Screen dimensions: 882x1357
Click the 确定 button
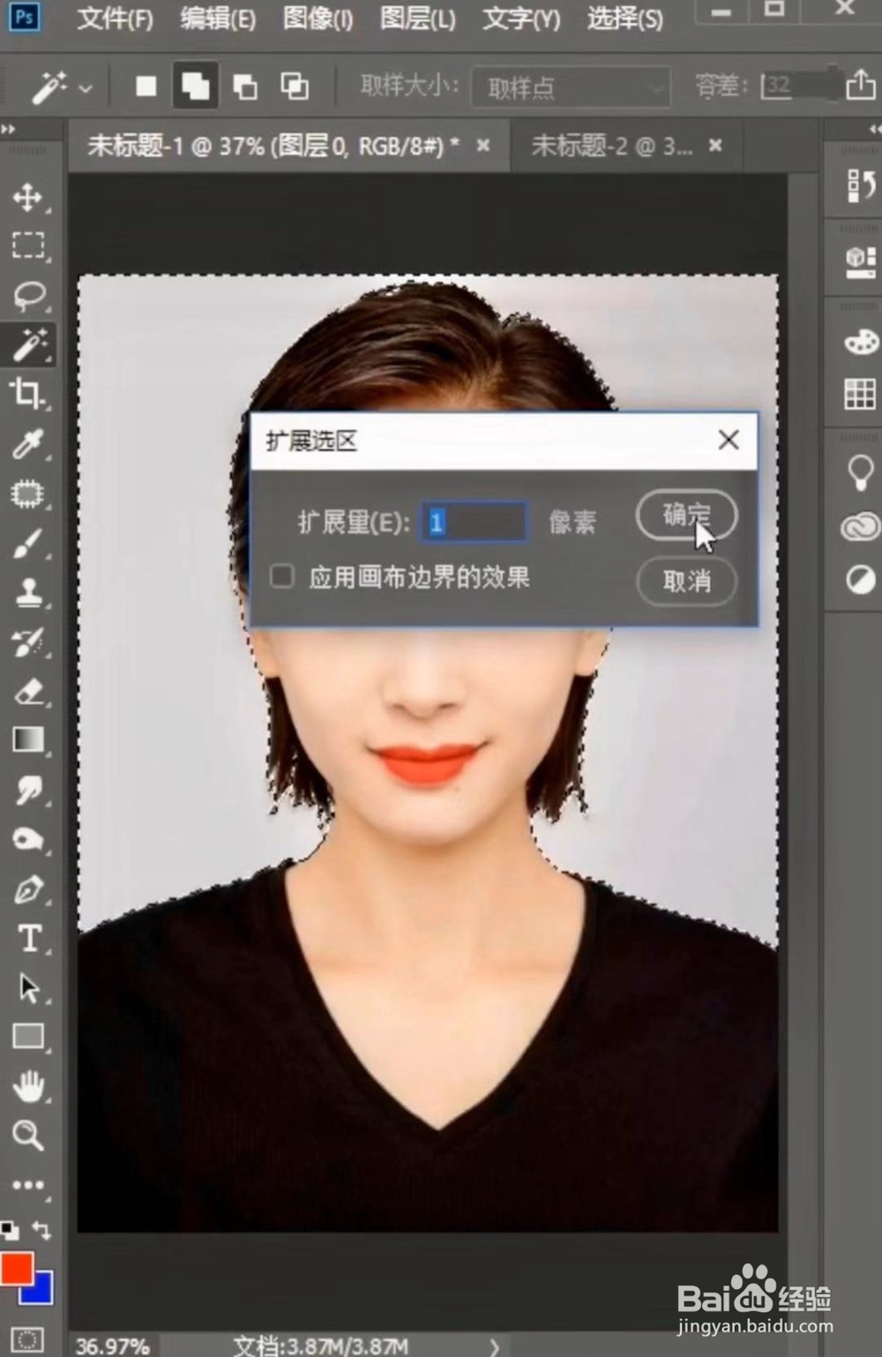(686, 516)
